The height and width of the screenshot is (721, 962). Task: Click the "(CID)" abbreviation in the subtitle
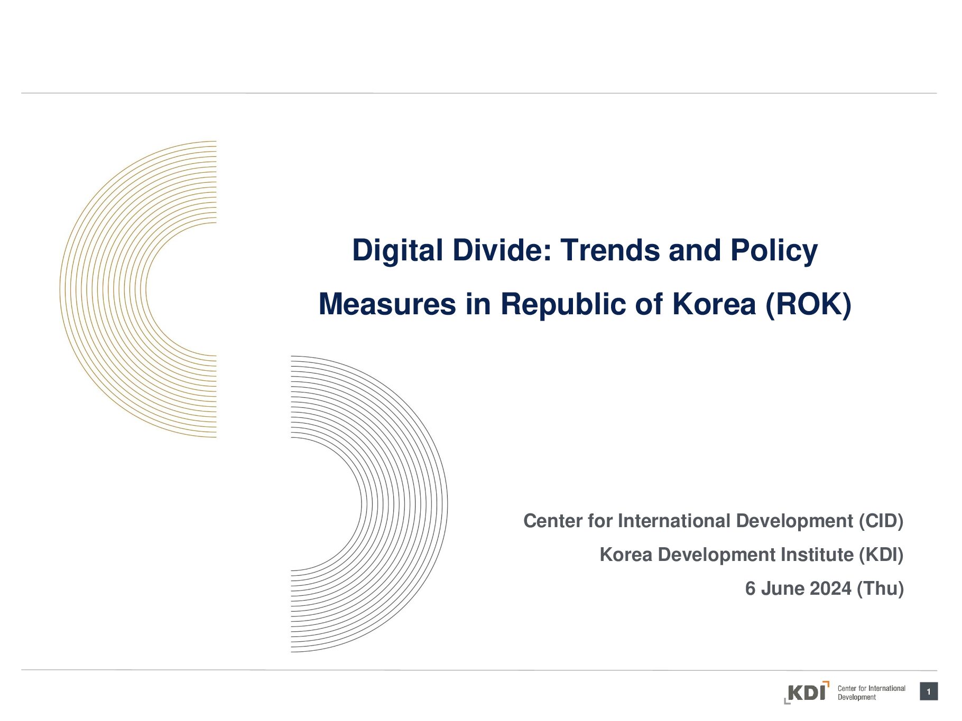click(881, 521)
